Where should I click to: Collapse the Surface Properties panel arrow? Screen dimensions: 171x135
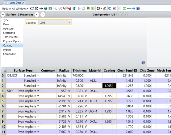click(3, 14)
